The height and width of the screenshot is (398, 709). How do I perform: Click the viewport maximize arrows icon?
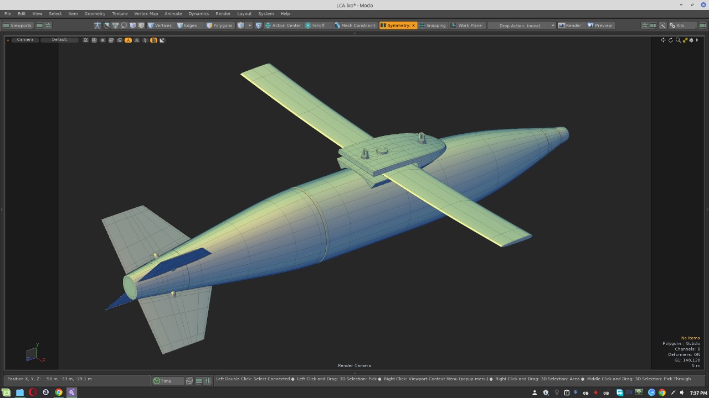click(x=685, y=40)
